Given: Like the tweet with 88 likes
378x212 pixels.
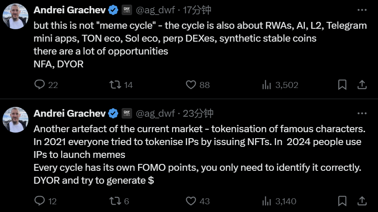Looking at the screenshot, I should click(x=191, y=85).
